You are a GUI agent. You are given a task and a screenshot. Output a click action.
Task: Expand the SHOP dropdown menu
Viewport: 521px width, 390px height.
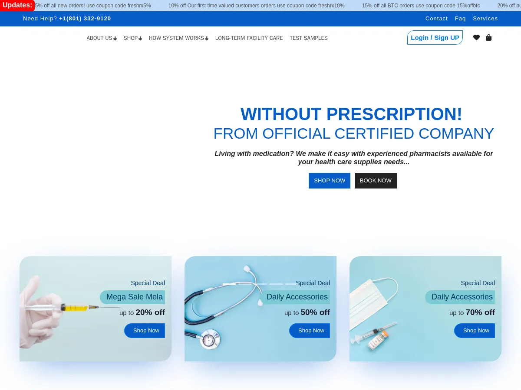130,38
